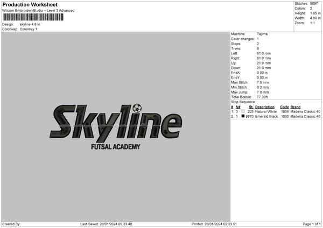Click stitch count 225 in stop sequence
Image resolution: width=323 pixels, height=228 pixels.
click(250, 111)
